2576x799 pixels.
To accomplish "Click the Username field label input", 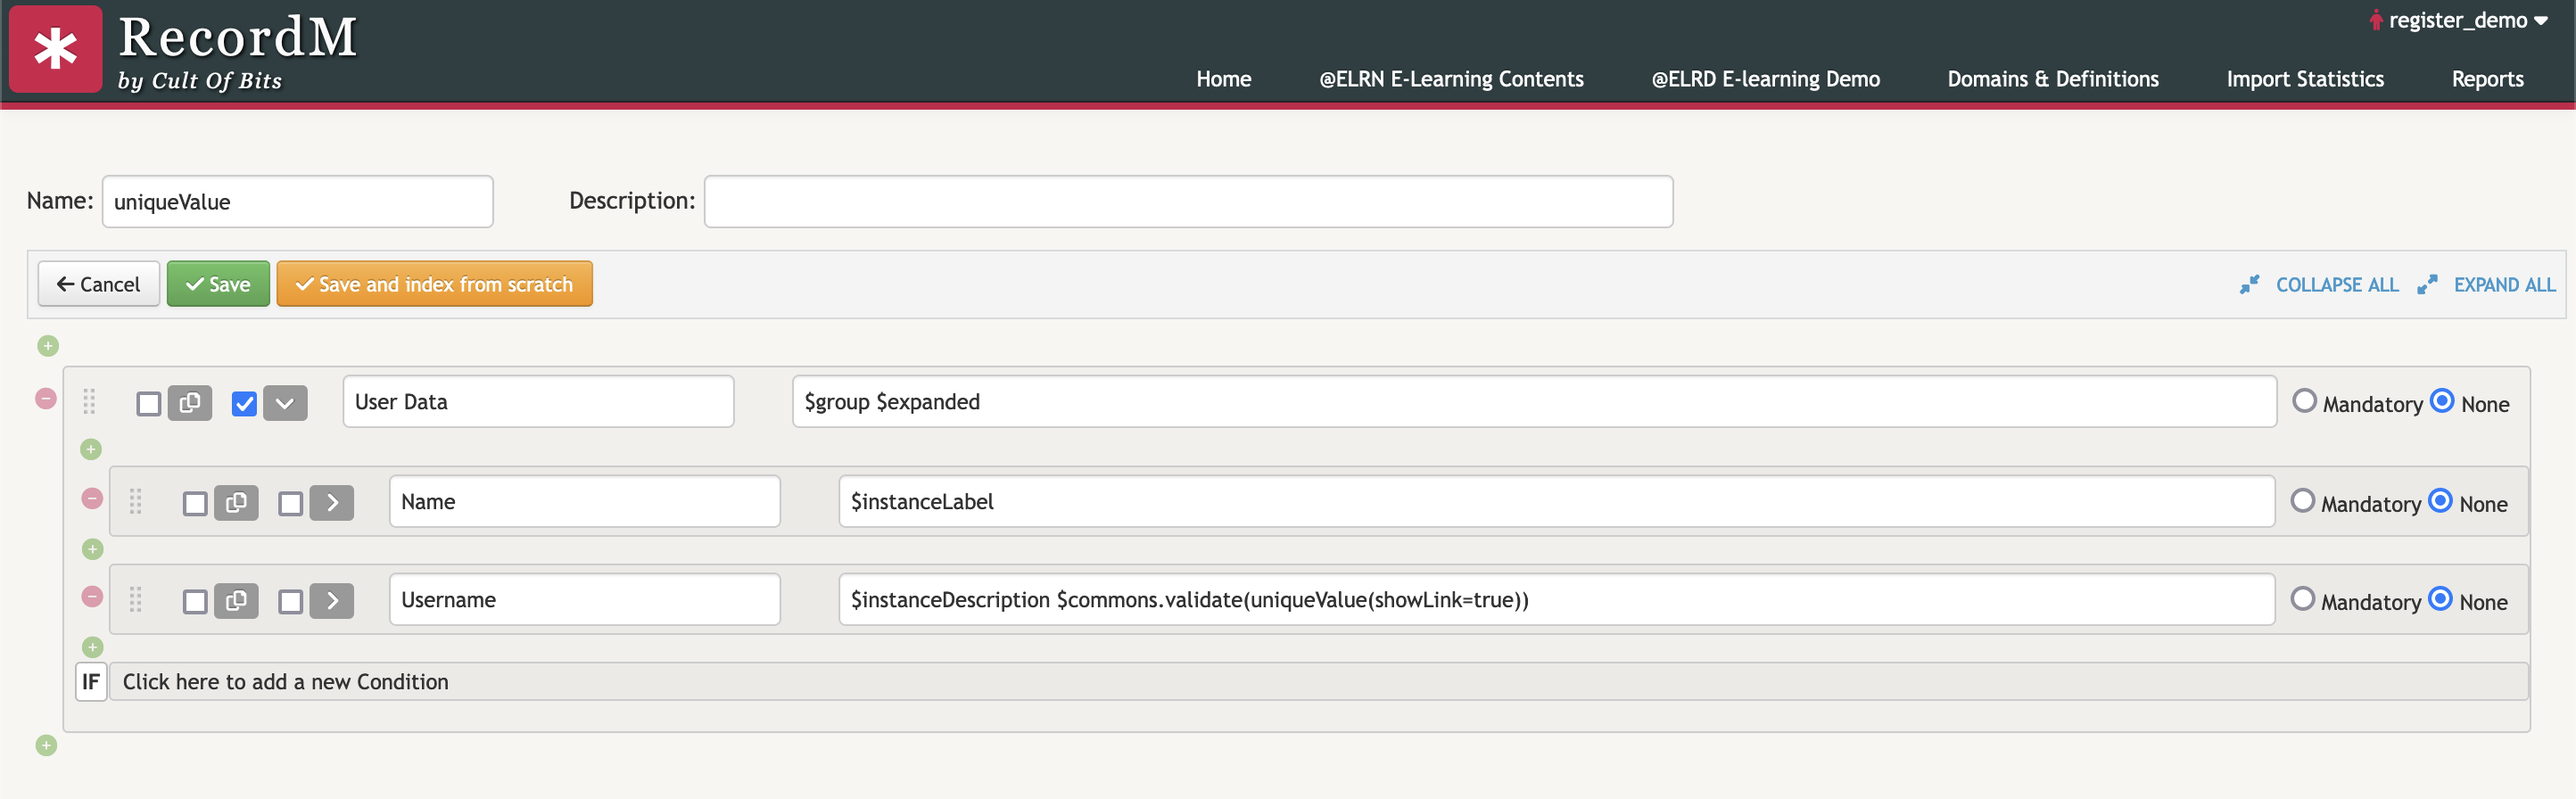I will point(584,600).
